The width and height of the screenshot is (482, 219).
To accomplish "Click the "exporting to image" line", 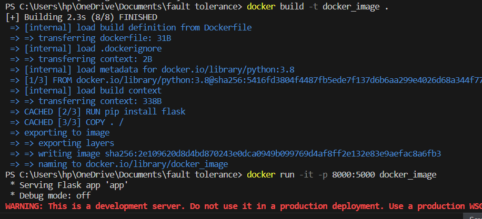I will [67, 132].
